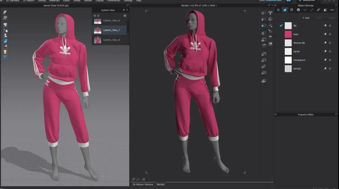Click the blue-sphere garment icon in the 3D toolbar
This screenshot has width=339, height=189.
coord(5,30)
